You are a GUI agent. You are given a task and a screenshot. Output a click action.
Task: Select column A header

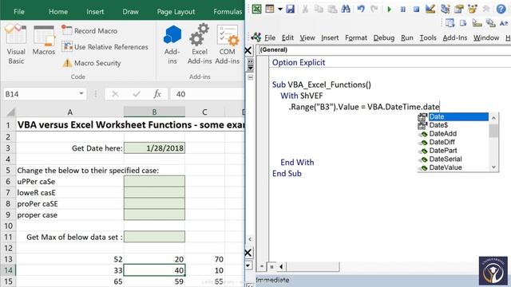[69, 112]
